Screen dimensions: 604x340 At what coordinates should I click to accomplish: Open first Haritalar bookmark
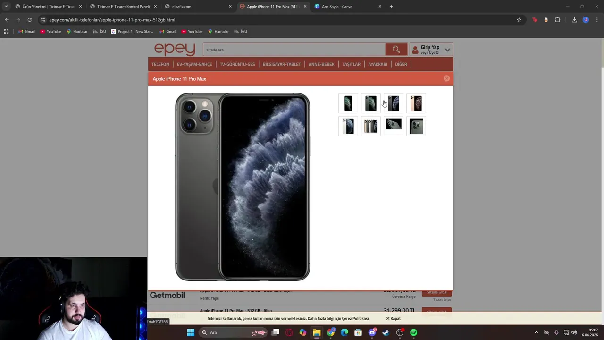pos(77,31)
